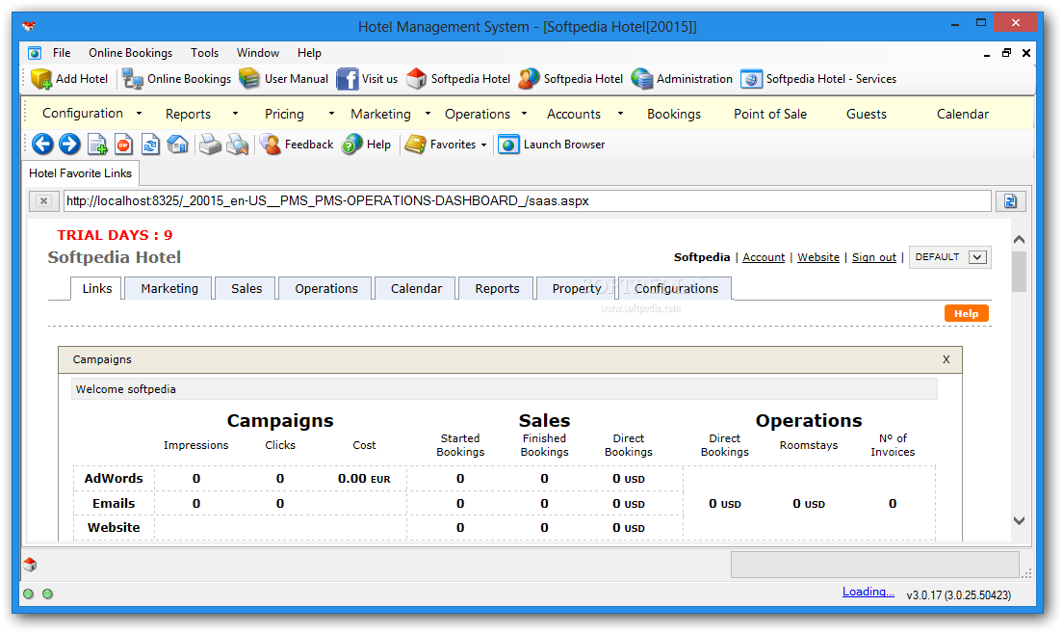Screen dimensions: 1063x633
Task: Switch to the Sales tab
Action: coord(246,288)
